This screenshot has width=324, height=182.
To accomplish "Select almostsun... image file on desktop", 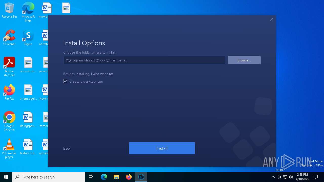I will 28,65.
